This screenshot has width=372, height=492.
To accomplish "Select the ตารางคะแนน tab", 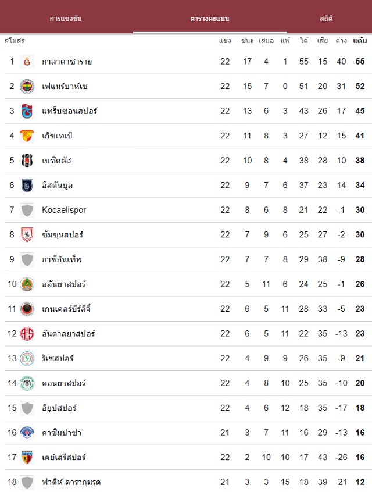I will pyautogui.click(x=210, y=19).
